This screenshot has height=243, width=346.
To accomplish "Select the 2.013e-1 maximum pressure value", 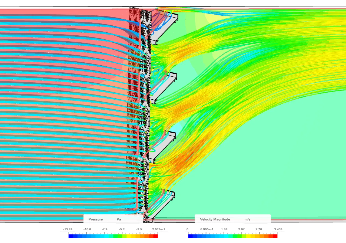I will tap(158, 229).
